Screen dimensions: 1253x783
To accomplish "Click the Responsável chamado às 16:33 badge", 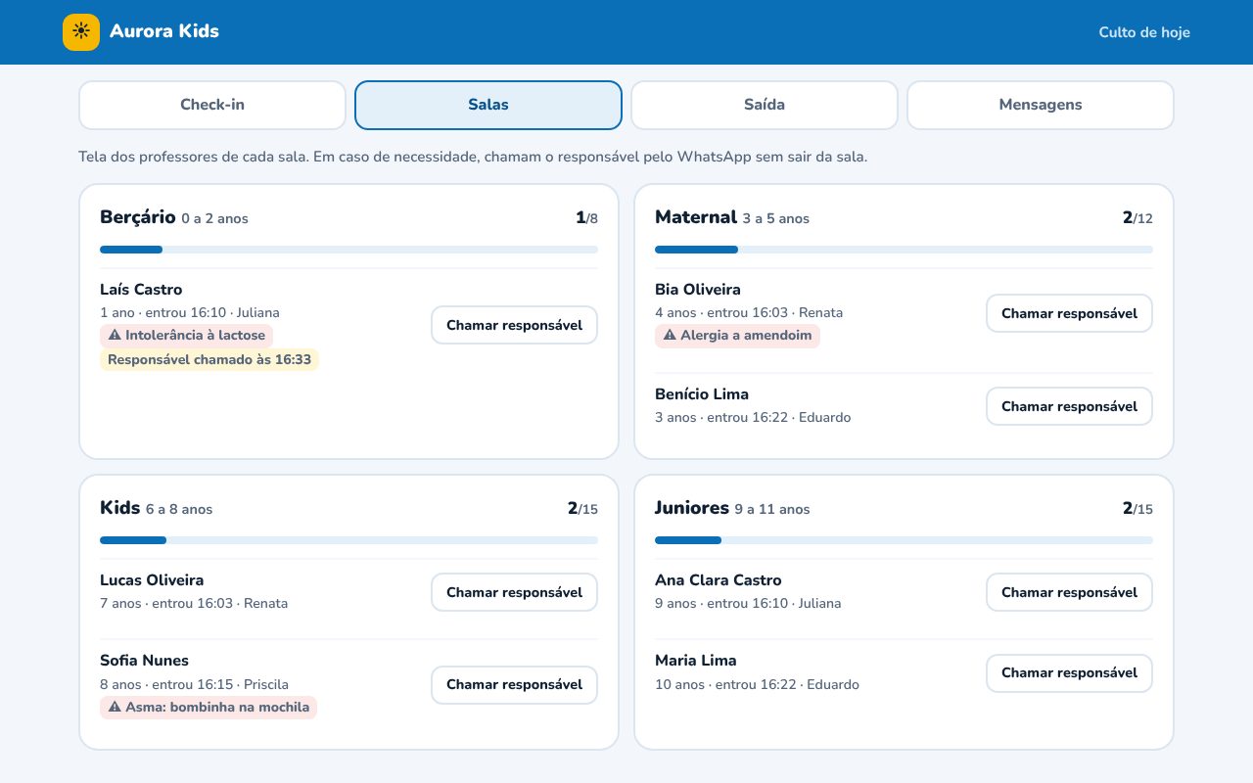I will 209,360.
